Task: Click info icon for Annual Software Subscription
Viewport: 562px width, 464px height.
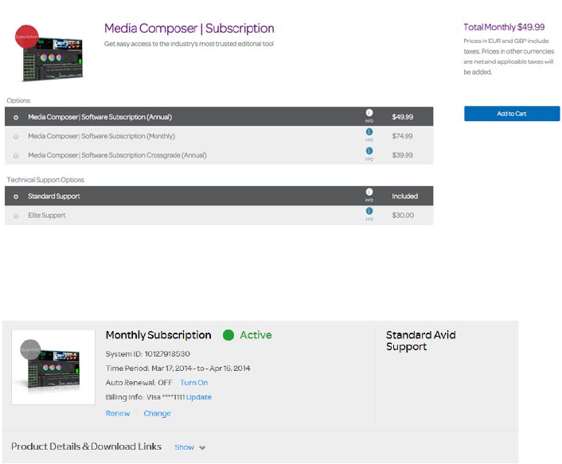Action: 369,113
